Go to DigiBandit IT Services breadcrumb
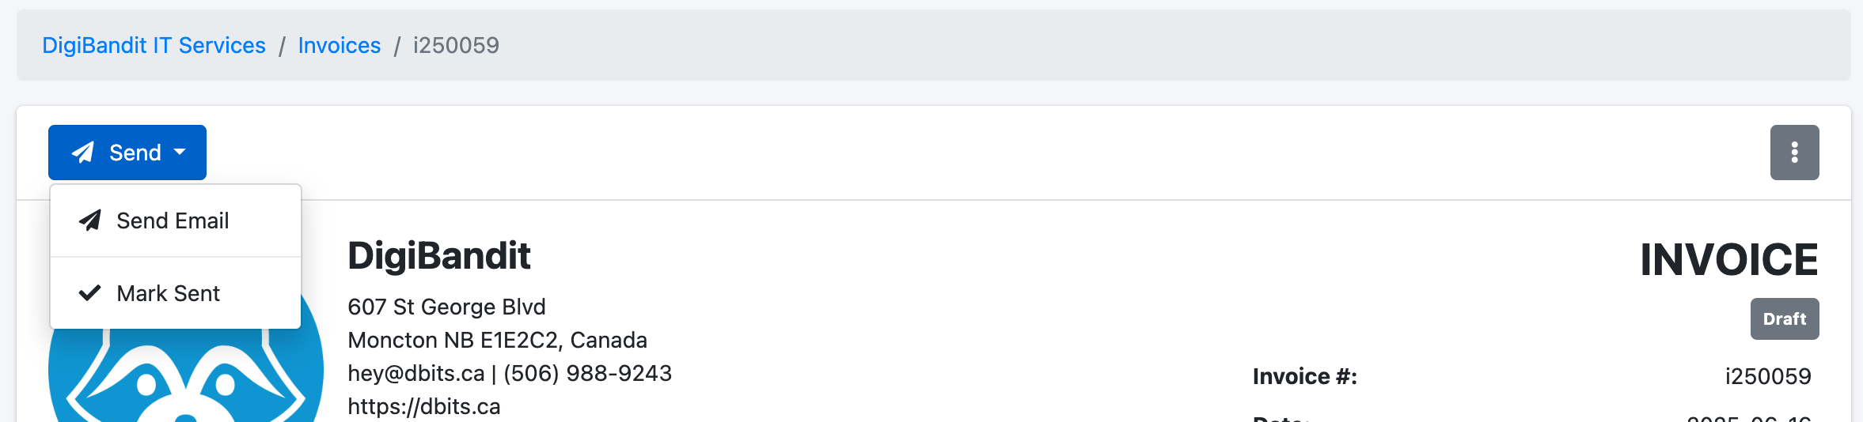The image size is (1863, 422). click(x=154, y=45)
